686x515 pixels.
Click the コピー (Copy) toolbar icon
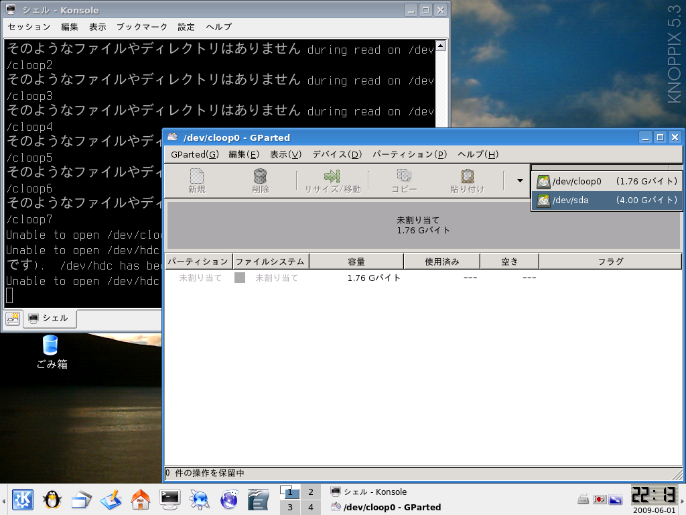tap(404, 181)
